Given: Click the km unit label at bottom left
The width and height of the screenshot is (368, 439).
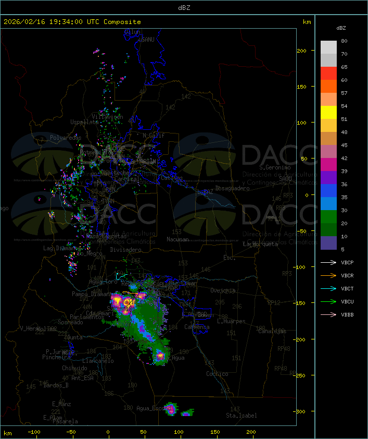Looking at the screenshot, I should tap(7, 433).
